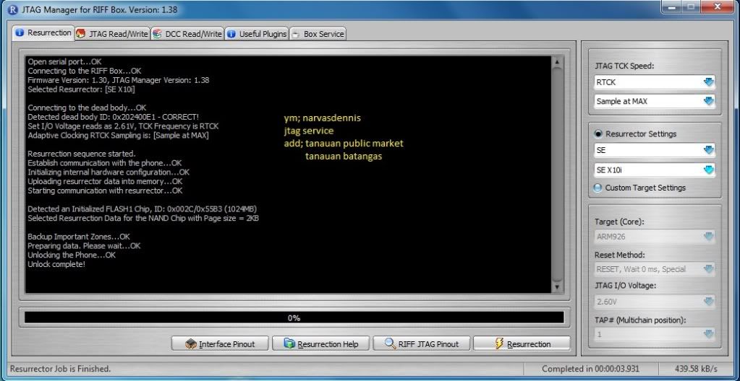
Task: Expand the Sample at MAX dropdown
Action: [x=708, y=101]
